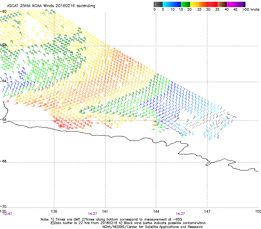Click the "-64" latitude label
This screenshot has width=261, height=229.
click(3, 81)
